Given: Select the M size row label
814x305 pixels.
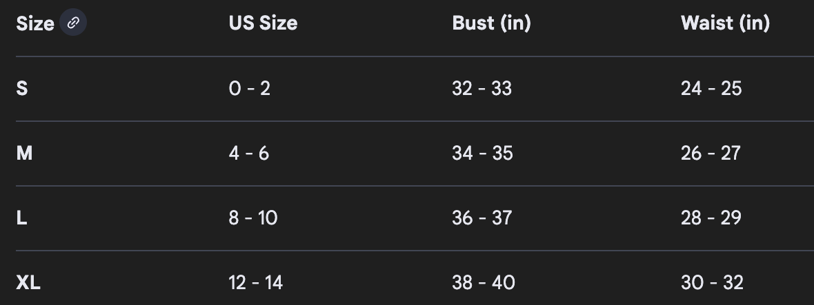Looking at the screenshot, I should click(24, 153).
